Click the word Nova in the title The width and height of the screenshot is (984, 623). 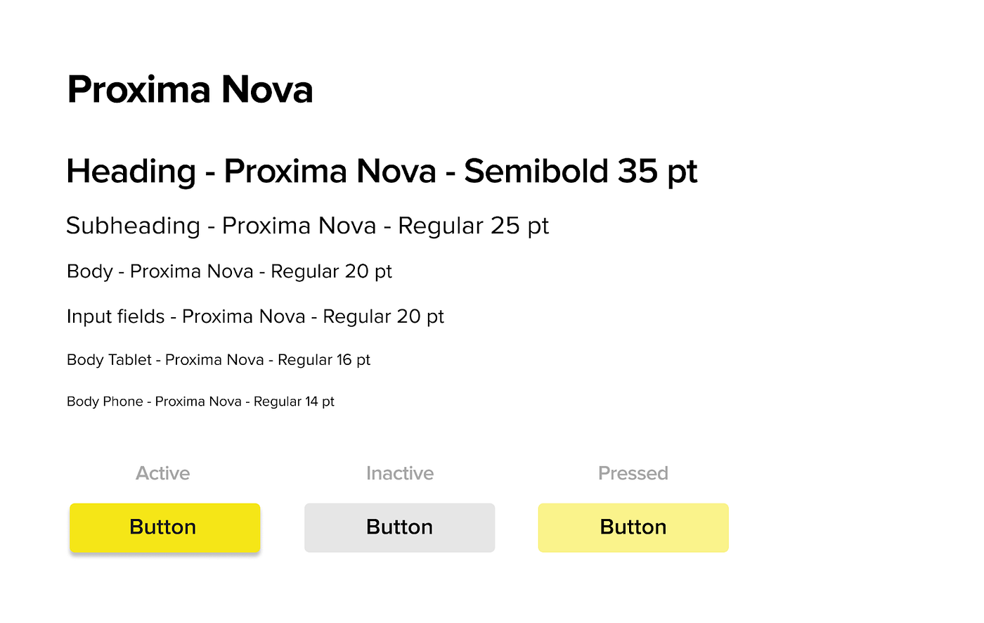(267, 90)
